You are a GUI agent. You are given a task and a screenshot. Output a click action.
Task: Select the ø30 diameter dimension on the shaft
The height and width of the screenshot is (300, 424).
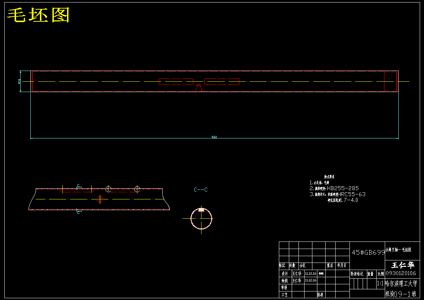tap(20, 81)
